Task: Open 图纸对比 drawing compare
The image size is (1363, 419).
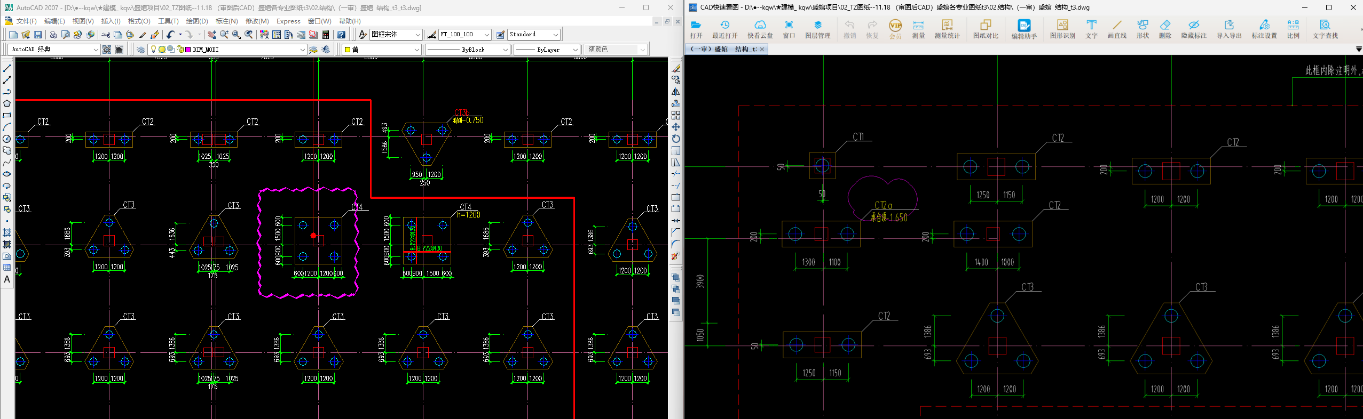Action: tap(986, 29)
